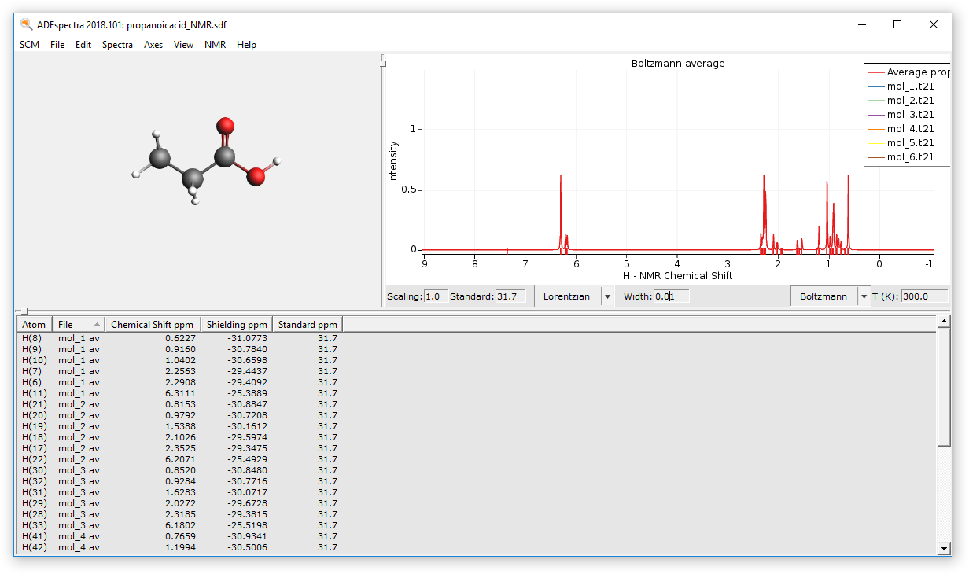Screen dimensions: 969x574
Task: Select the H(18) row
Action: tap(477, 437)
